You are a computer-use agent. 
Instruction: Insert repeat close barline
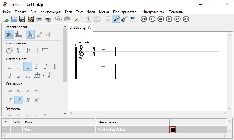tap(37, 51)
